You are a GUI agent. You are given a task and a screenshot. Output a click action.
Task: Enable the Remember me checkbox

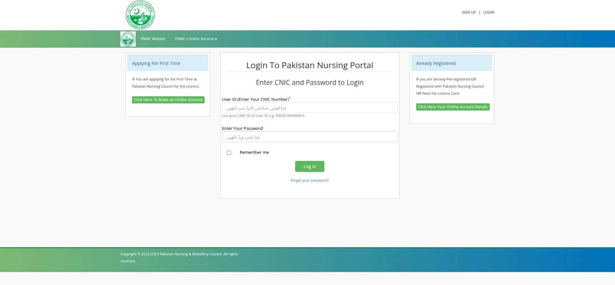tap(229, 153)
